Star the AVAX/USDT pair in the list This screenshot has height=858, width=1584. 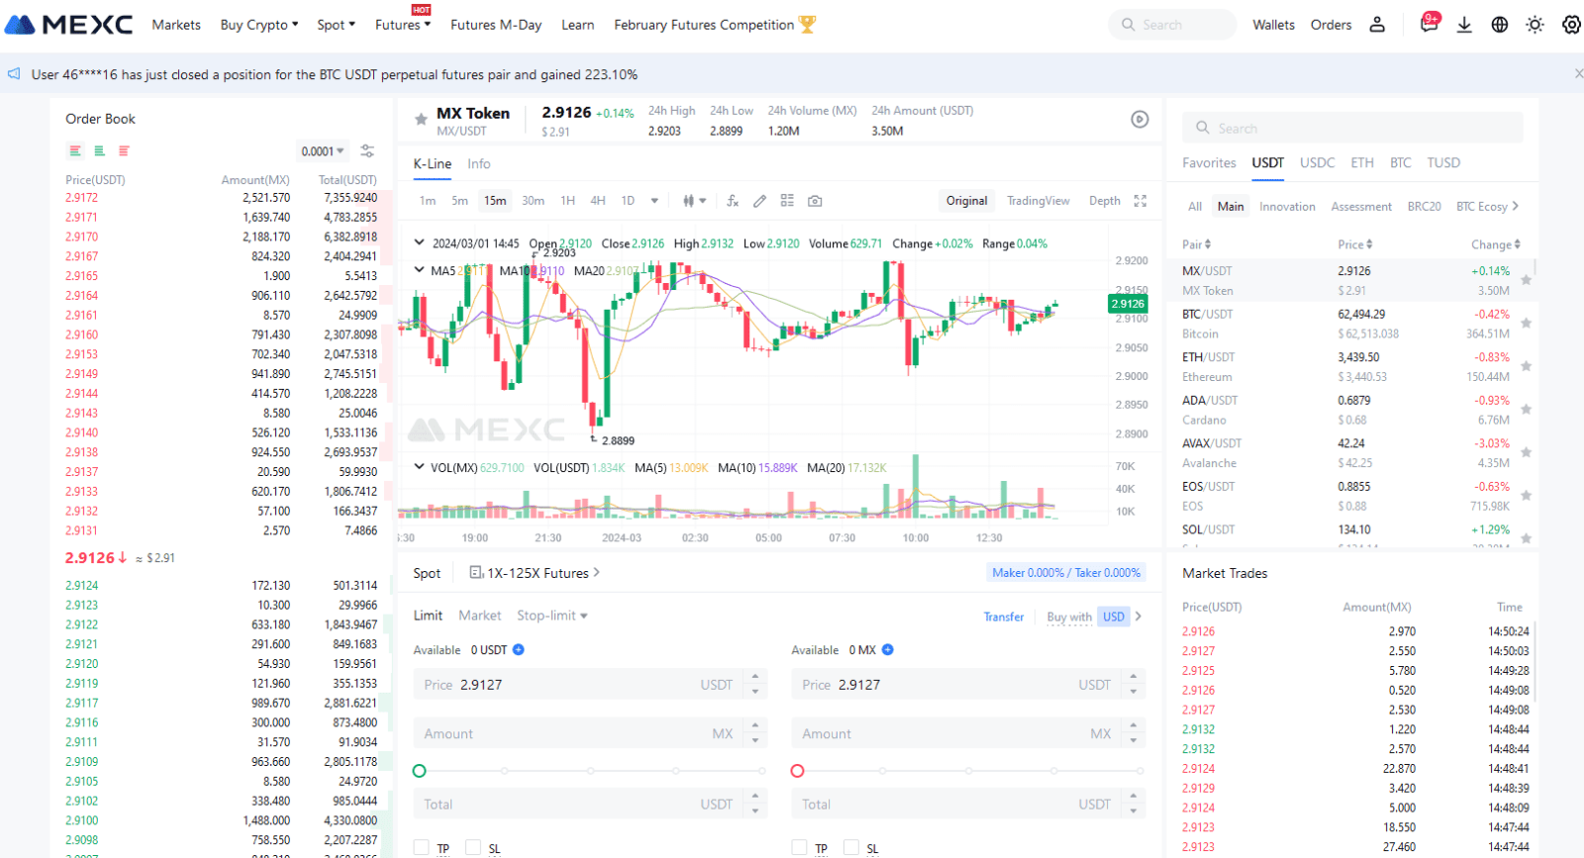pyautogui.click(x=1526, y=452)
